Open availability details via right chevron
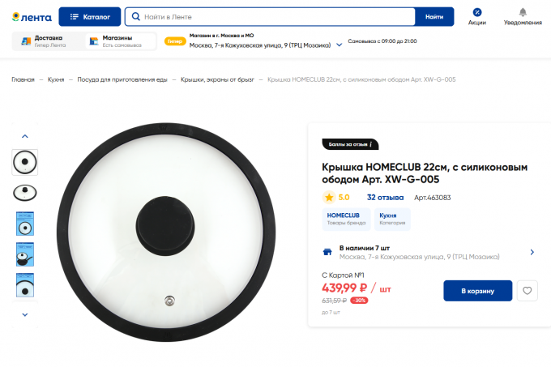This screenshot has width=551, height=367. (x=532, y=252)
